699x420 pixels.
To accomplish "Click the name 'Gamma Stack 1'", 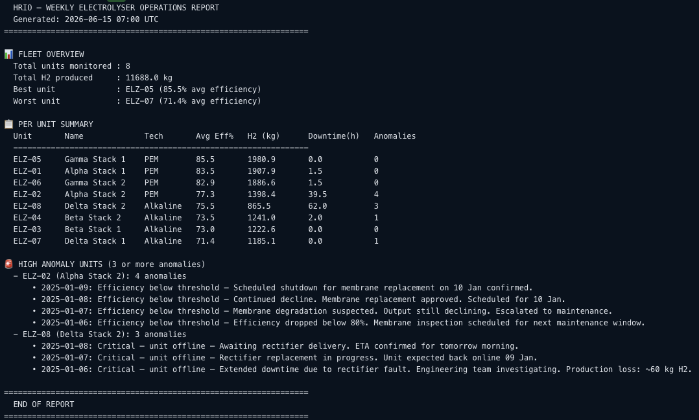I will 95,159.
